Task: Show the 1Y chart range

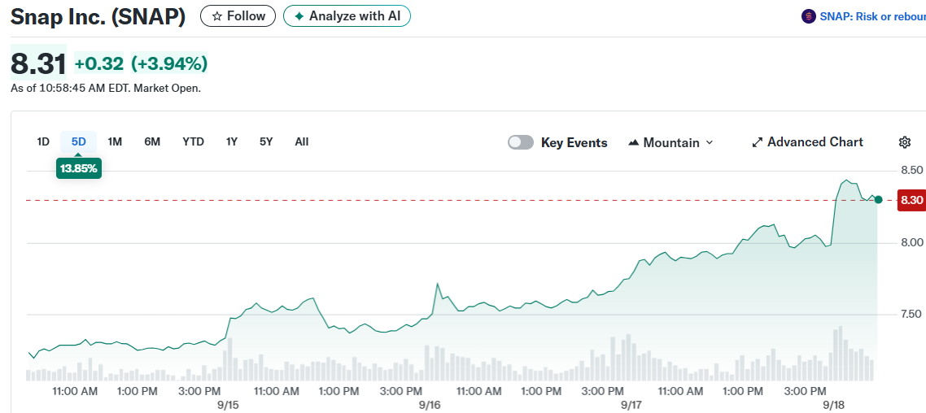Action: (x=231, y=141)
